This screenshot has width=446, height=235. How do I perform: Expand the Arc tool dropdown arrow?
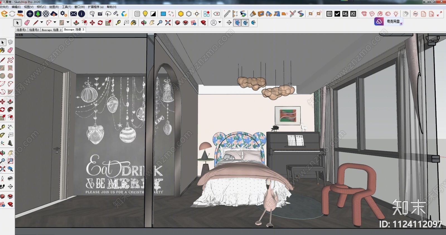pyautogui.click(x=55, y=22)
